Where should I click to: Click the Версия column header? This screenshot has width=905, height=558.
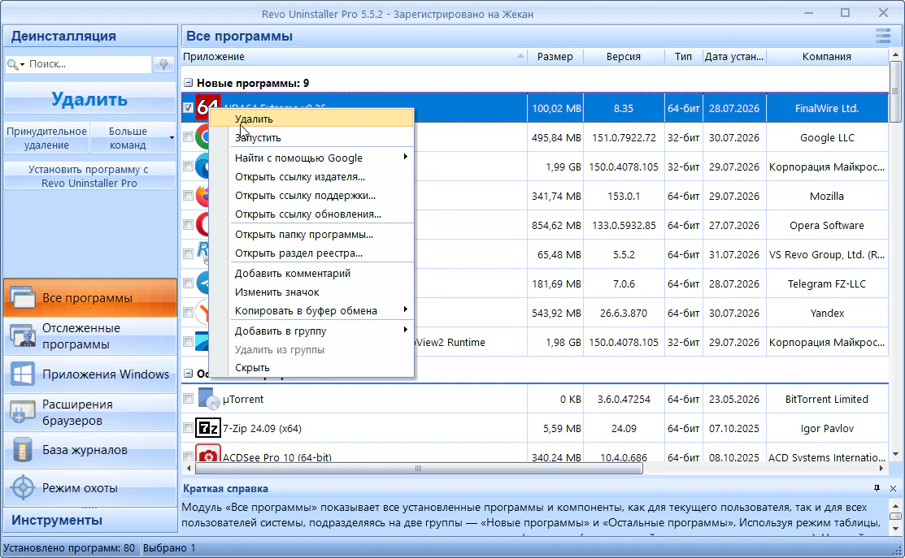click(624, 57)
